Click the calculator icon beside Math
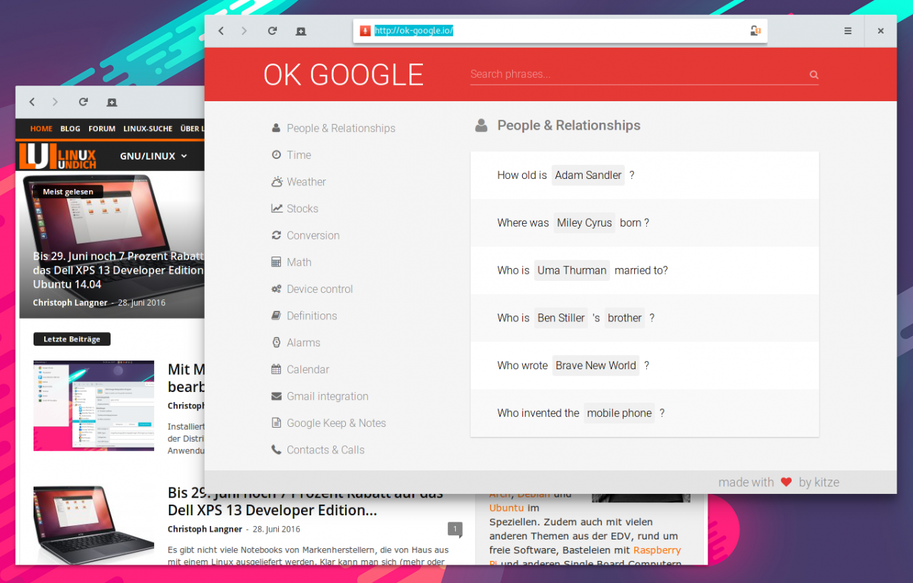The width and height of the screenshot is (913, 583). click(x=276, y=262)
